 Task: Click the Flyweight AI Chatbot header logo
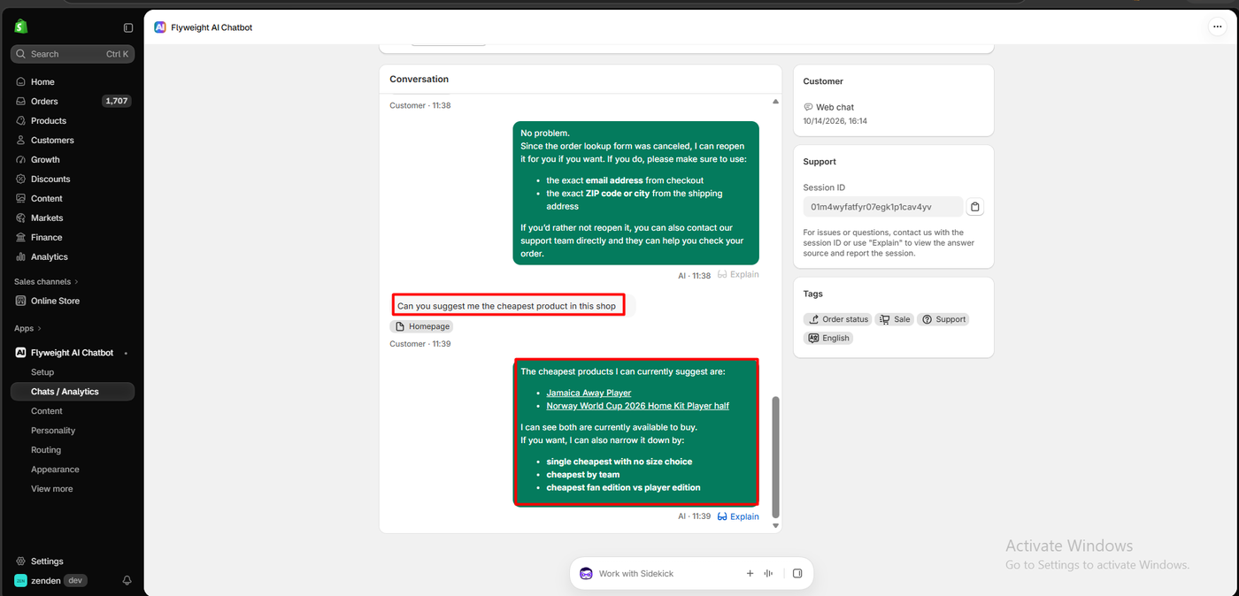[x=159, y=27]
